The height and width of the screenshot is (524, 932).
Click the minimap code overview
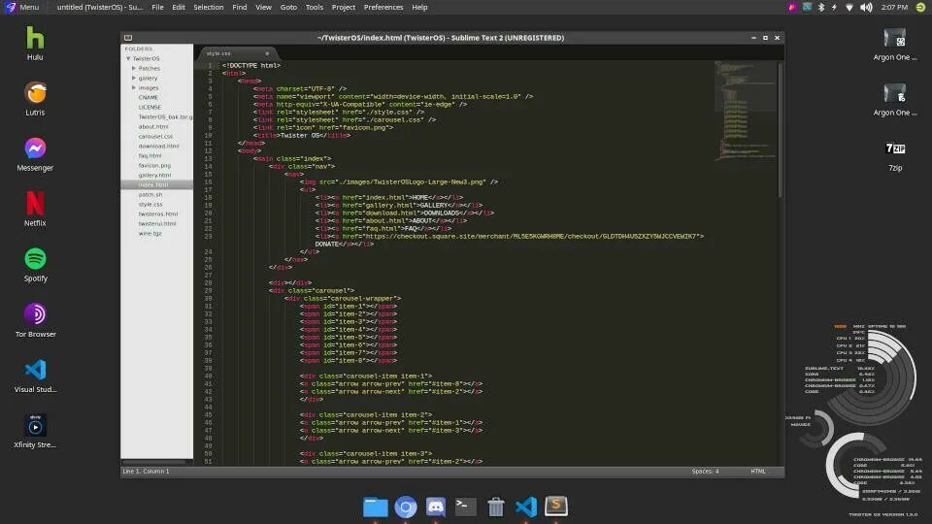point(746,111)
